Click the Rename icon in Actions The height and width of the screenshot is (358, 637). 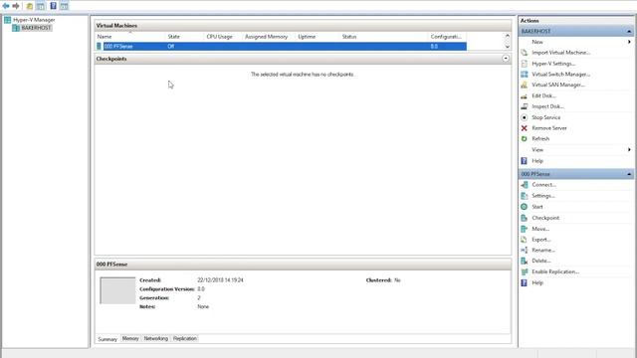coord(525,250)
